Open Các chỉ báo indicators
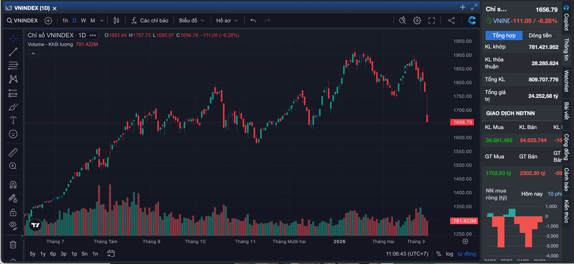 [150, 21]
